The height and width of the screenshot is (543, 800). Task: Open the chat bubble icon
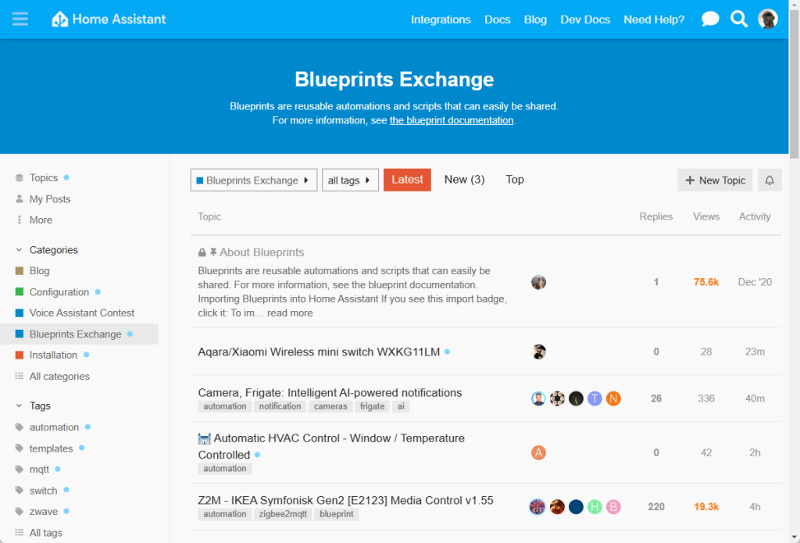[710, 20]
